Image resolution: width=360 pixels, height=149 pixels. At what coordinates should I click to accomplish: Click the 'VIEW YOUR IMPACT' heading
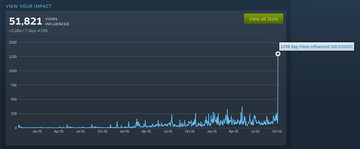coord(29,6)
